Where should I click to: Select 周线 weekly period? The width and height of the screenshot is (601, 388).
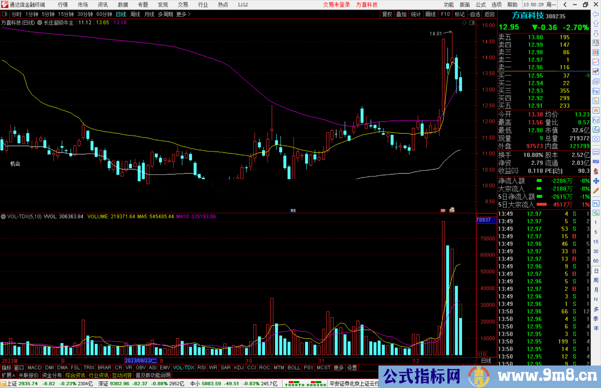point(135,14)
